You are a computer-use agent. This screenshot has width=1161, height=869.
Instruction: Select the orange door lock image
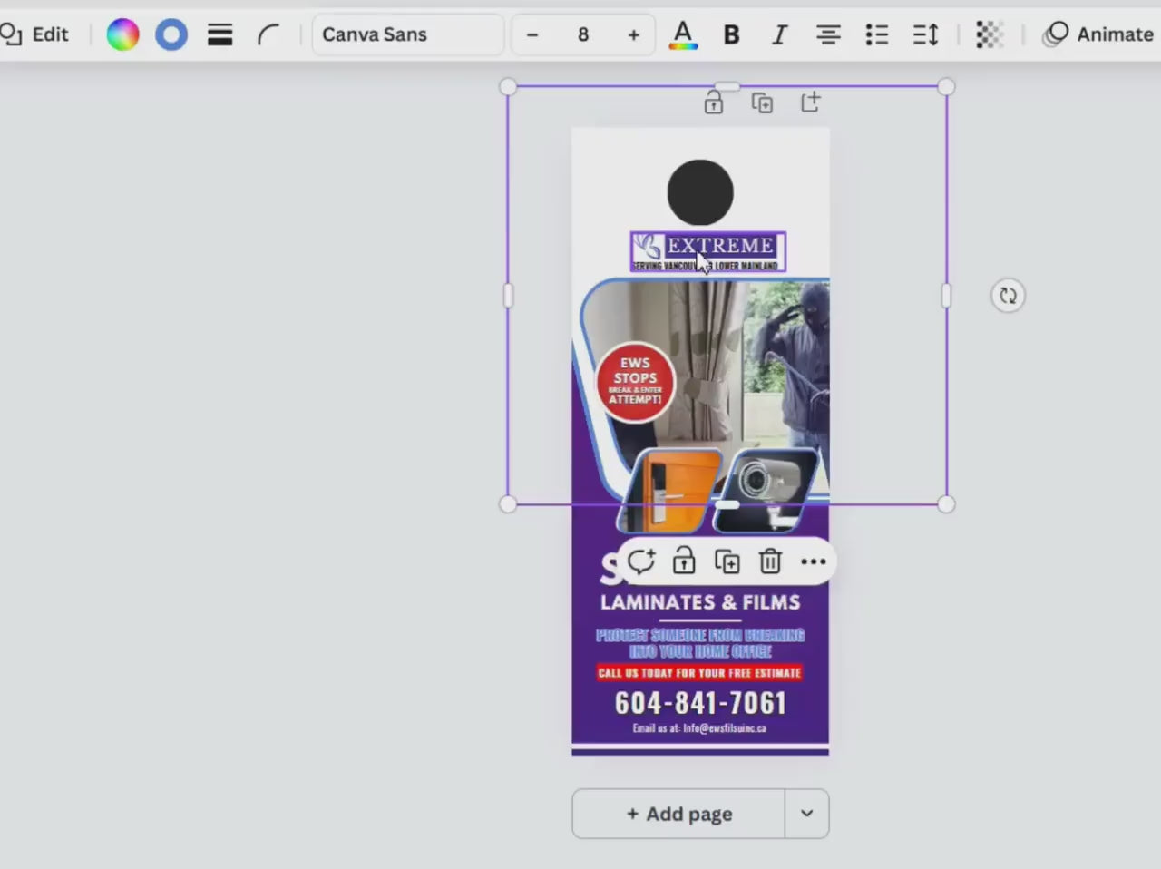[x=669, y=489]
